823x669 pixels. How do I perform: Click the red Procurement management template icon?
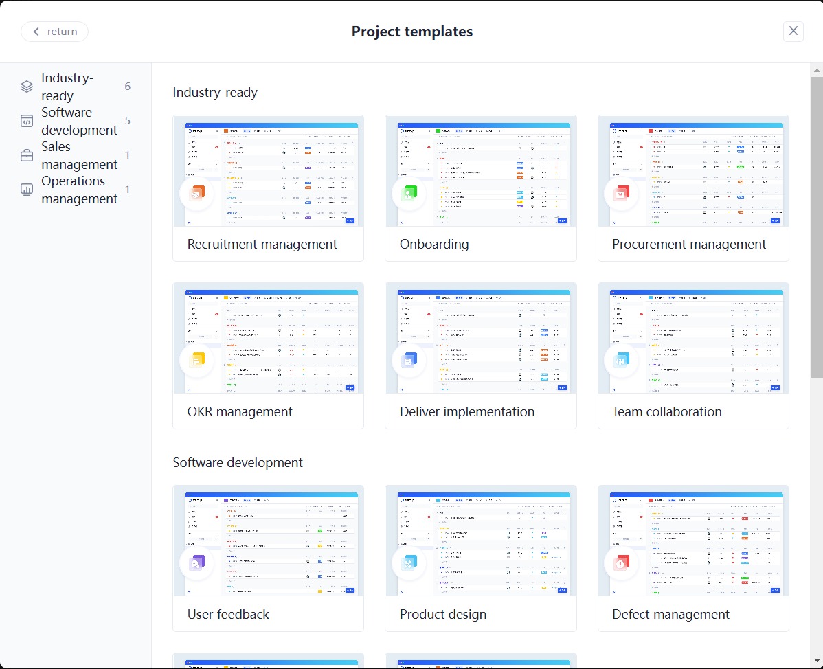point(622,194)
